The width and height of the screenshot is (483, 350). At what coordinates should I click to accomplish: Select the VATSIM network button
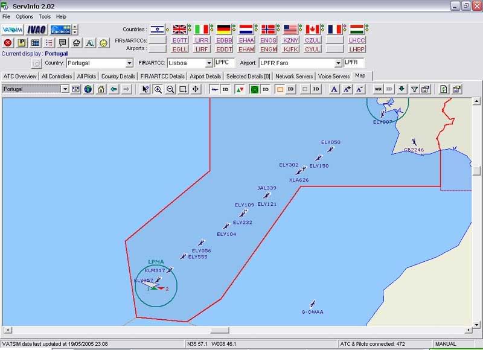coord(12,30)
